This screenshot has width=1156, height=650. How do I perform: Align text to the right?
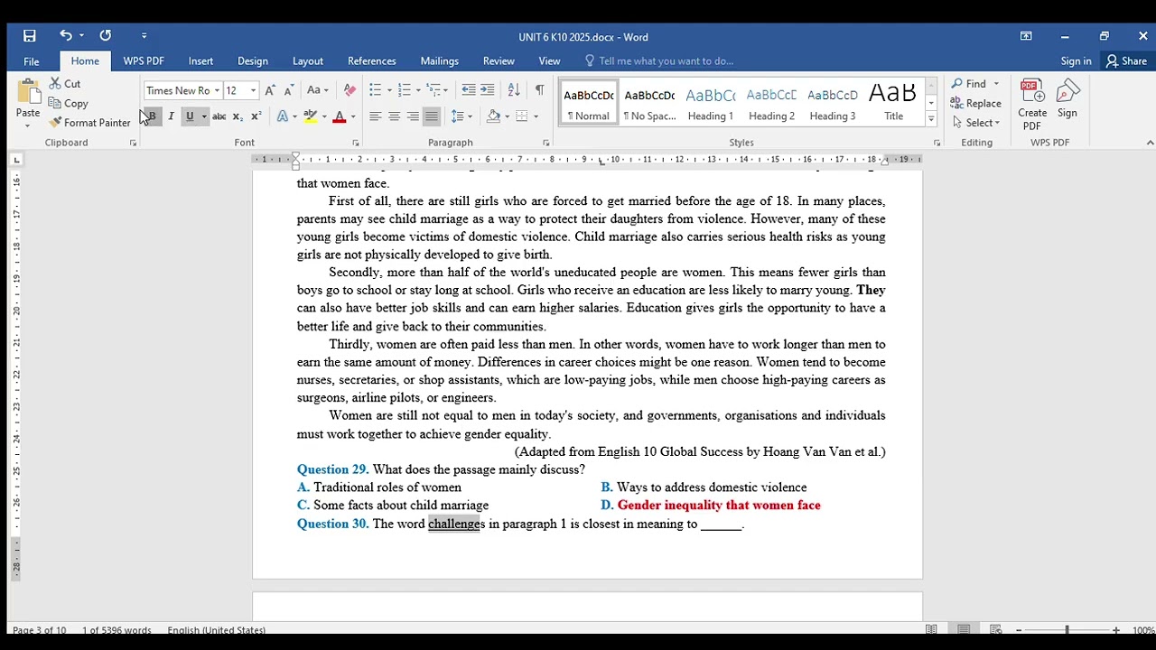point(413,116)
